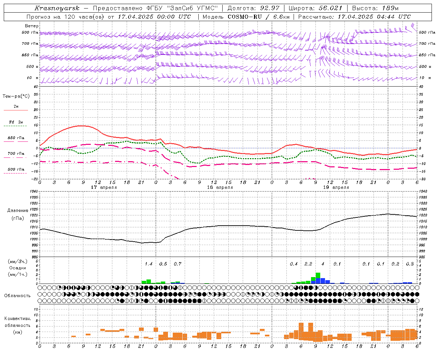Click the Td 2м dew point legend entry

point(16,122)
